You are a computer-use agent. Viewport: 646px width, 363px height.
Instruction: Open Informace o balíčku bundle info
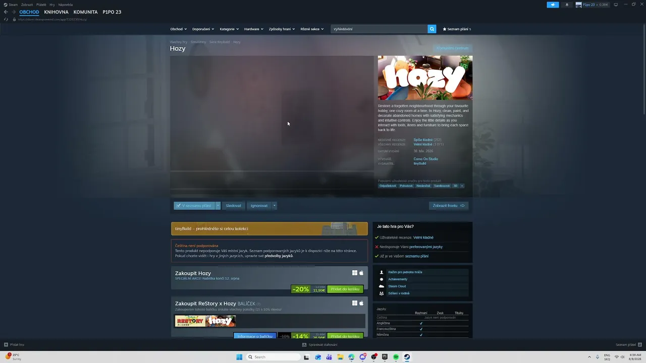coord(255,336)
